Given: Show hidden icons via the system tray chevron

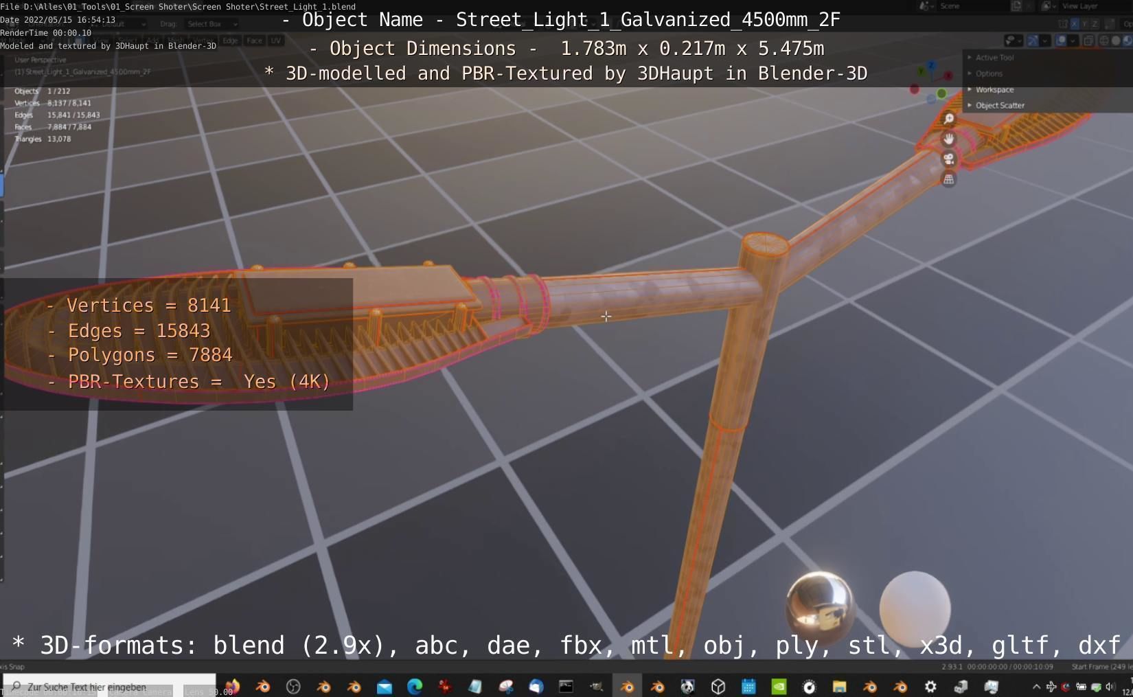Looking at the screenshot, I should coord(1036,687).
